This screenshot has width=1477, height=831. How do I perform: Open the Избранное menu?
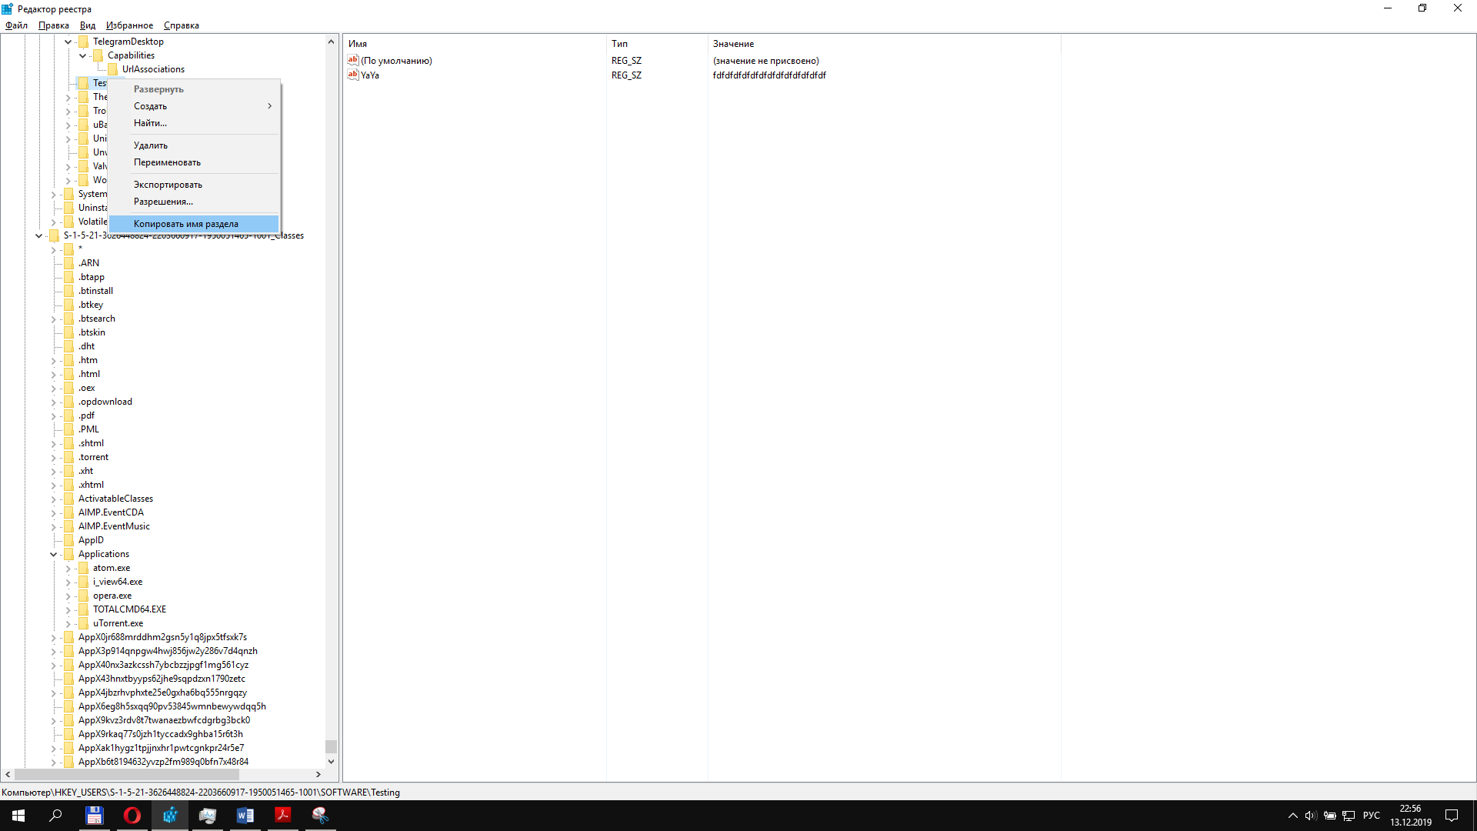coord(129,25)
